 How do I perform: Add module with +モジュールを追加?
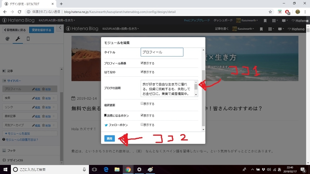30,134
